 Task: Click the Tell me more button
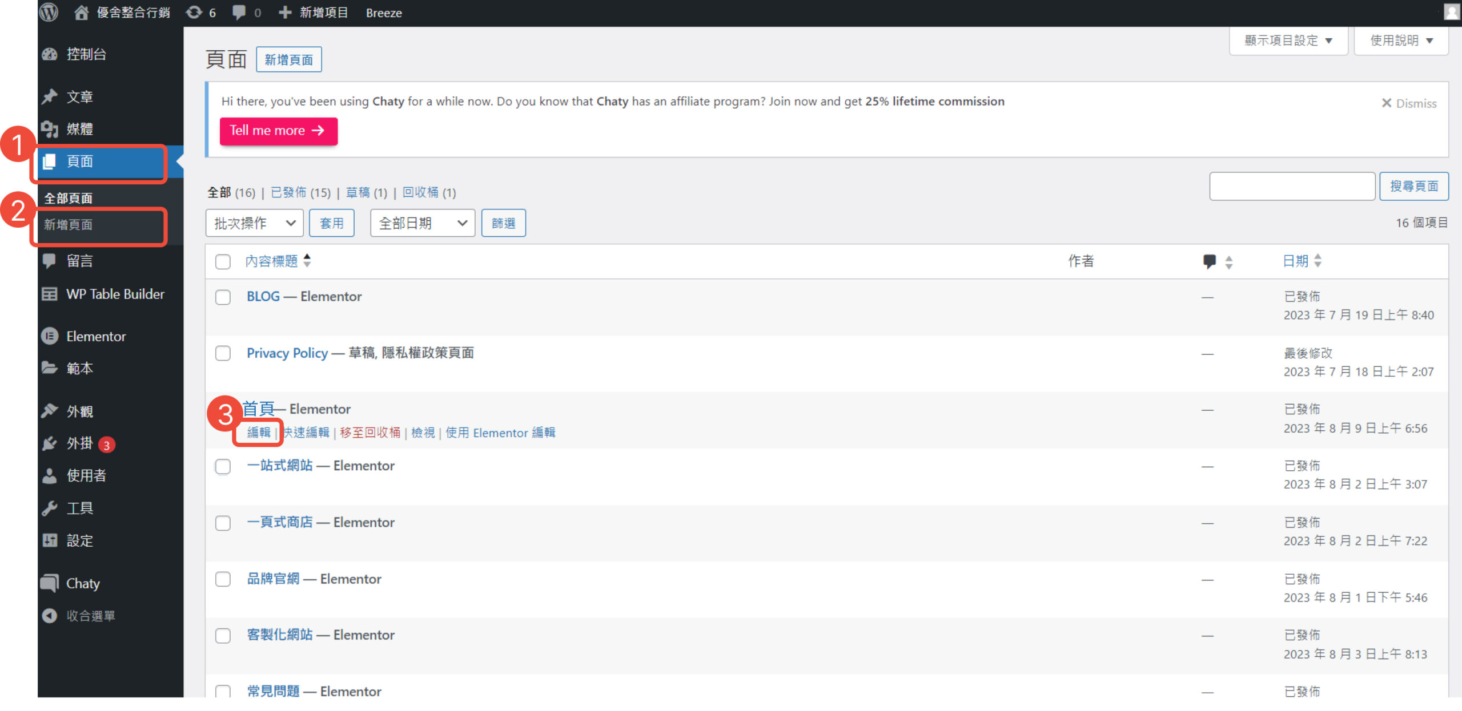tap(278, 131)
